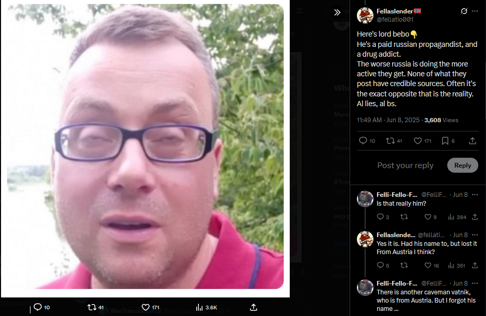
Task: Like the 'Is that really him?' reply
Action: 428,217
